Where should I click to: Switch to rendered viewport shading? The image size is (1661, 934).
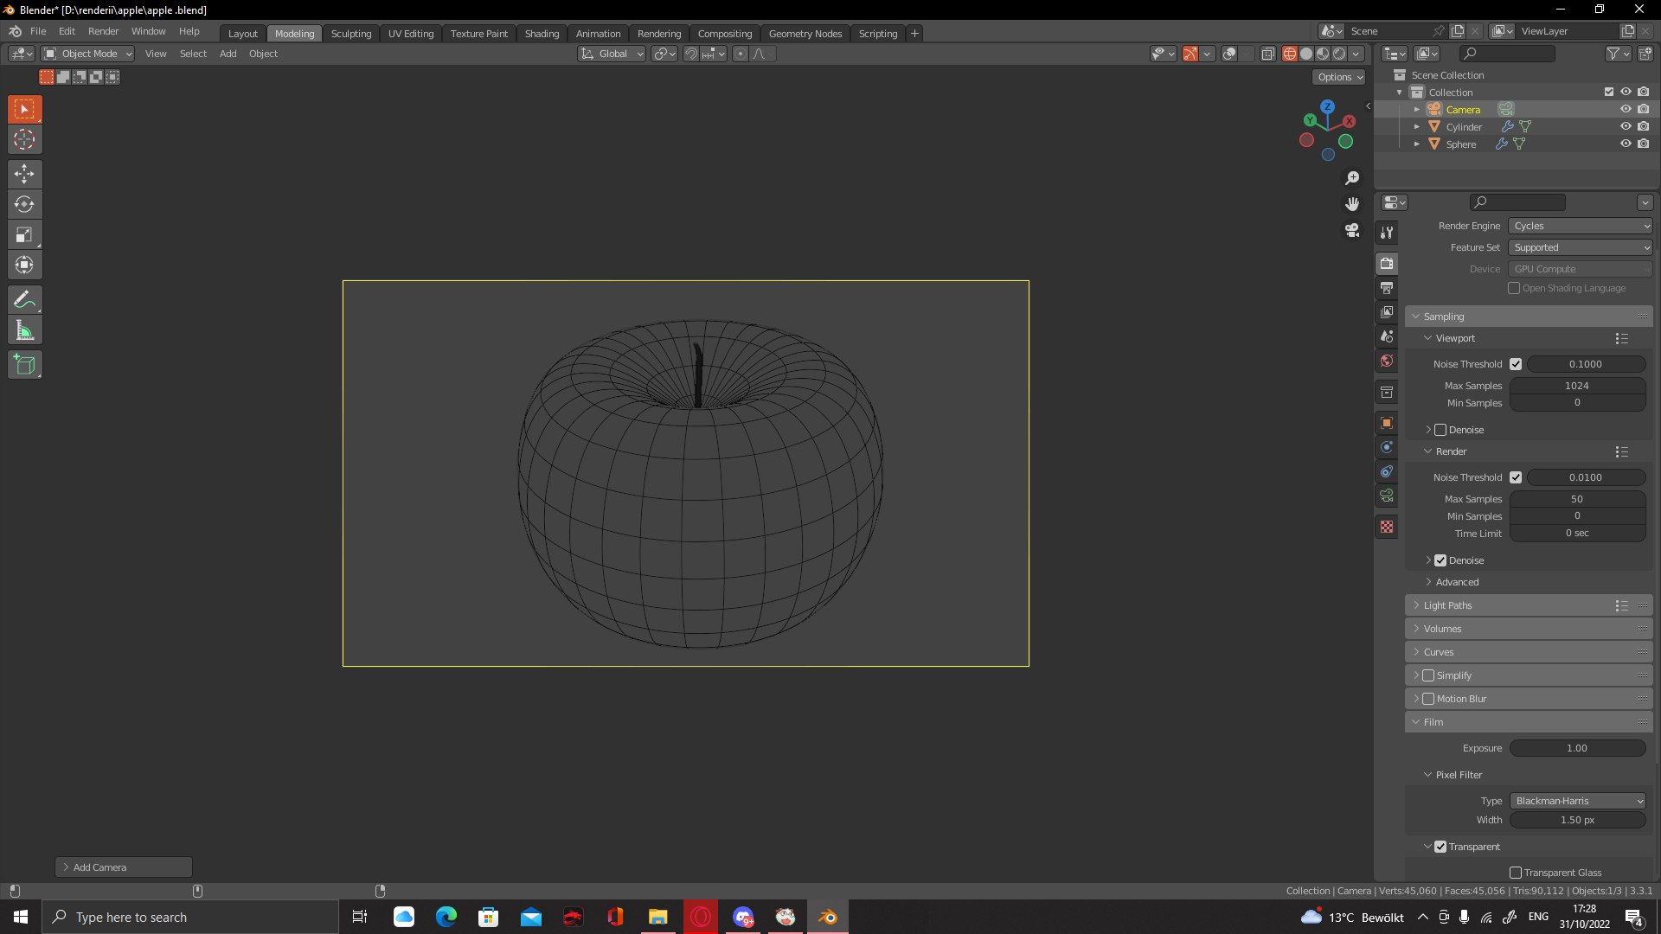coord(1339,54)
